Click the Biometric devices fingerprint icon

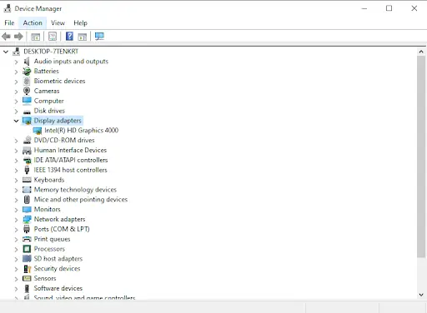point(27,81)
